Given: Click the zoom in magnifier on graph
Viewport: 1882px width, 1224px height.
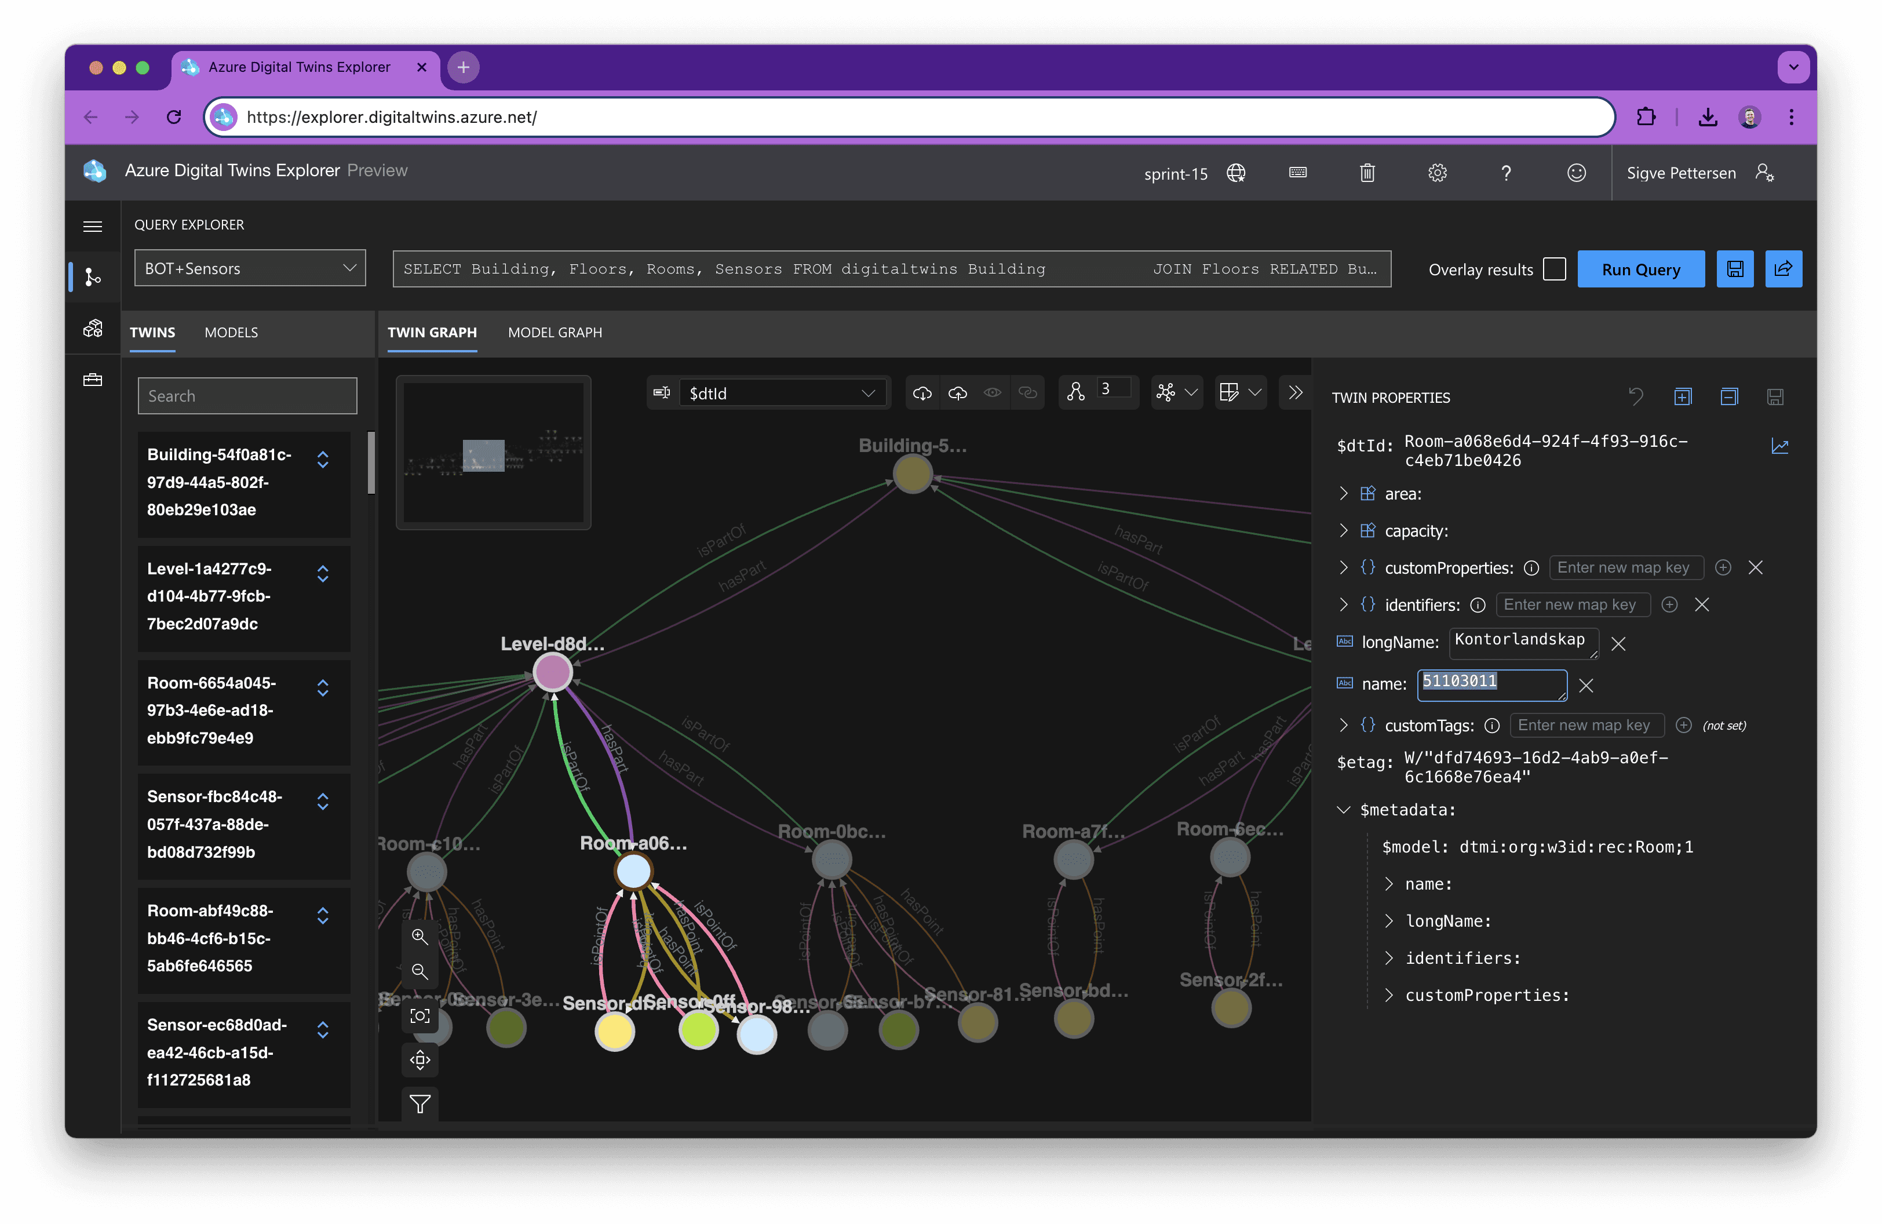Looking at the screenshot, I should point(420,937).
